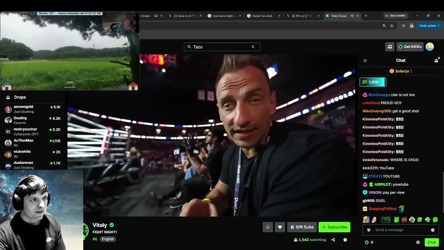Click the Vitaly channel name

100,225
